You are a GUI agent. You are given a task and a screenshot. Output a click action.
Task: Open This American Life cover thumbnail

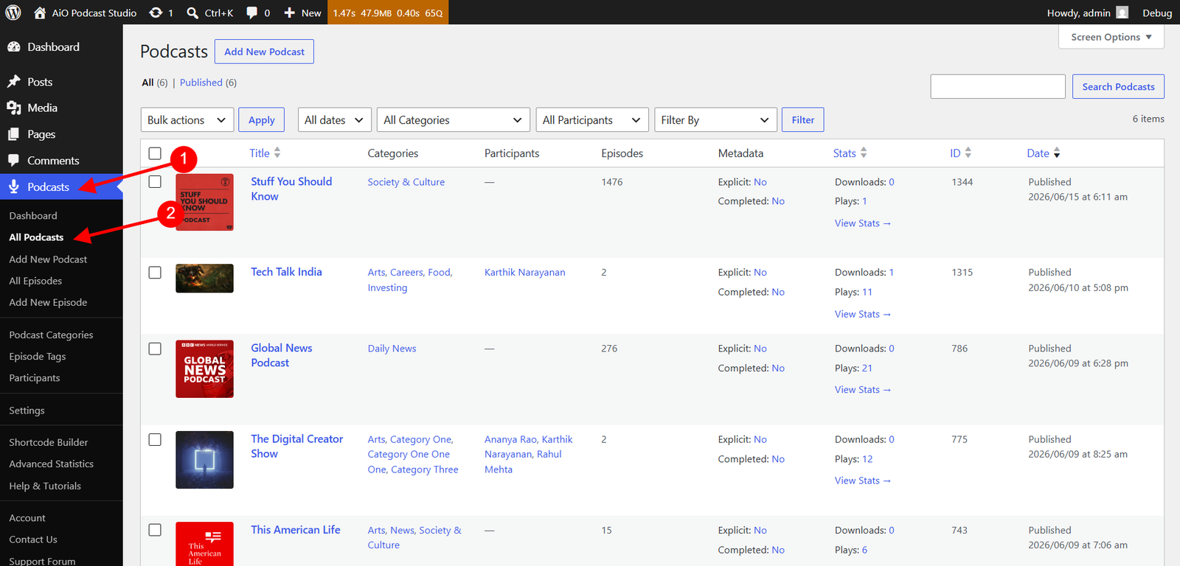tap(204, 544)
